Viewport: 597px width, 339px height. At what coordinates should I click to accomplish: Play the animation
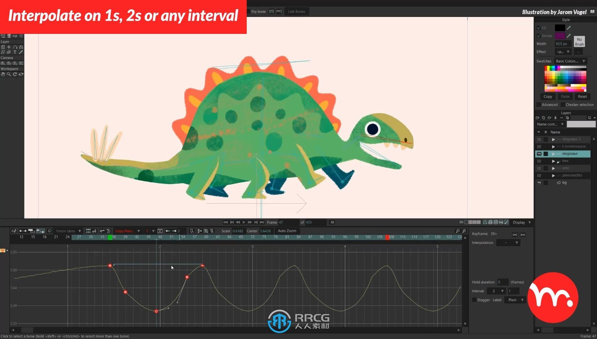point(244,222)
